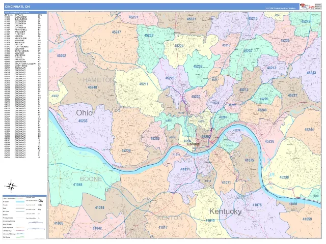
Task: Select ZIP code 45251 on the map
Action: (x=133, y=17)
